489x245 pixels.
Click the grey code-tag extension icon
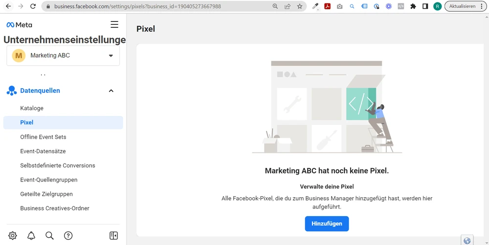click(x=401, y=6)
